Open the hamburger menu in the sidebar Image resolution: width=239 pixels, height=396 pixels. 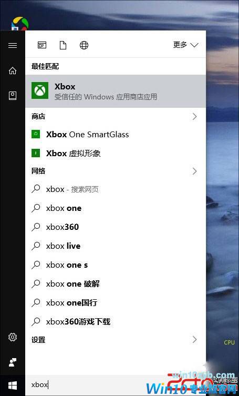pyautogui.click(x=13, y=45)
